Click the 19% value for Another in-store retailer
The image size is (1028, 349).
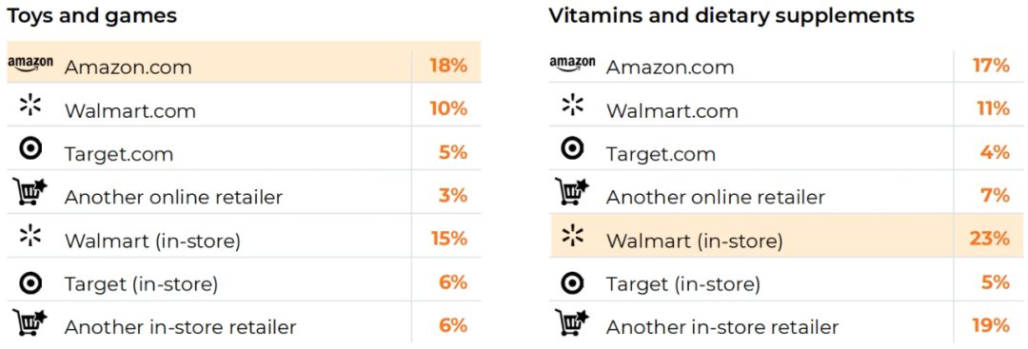(x=991, y=325)
